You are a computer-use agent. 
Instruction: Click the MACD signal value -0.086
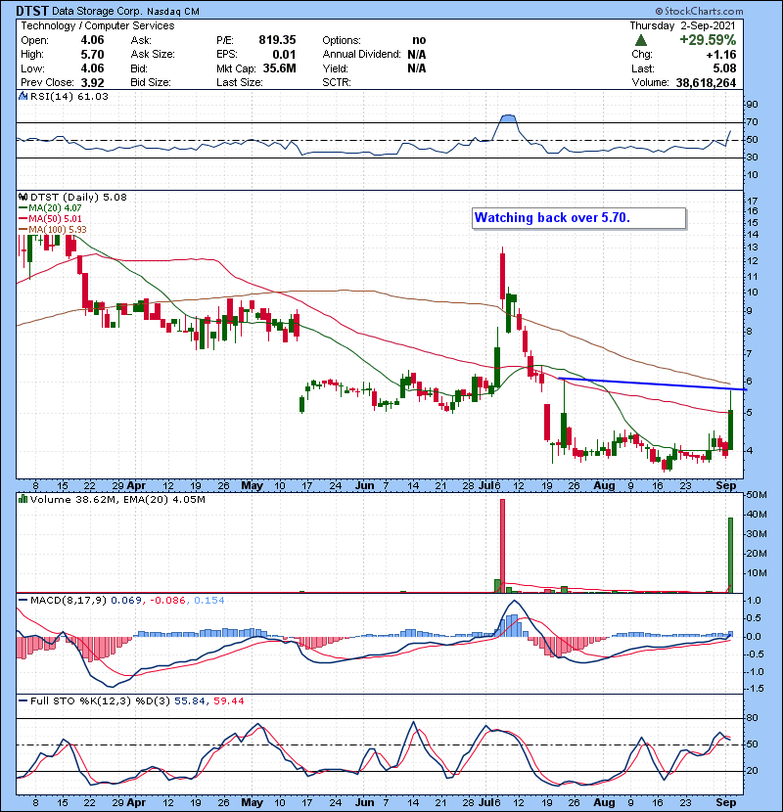pos(167,601)
